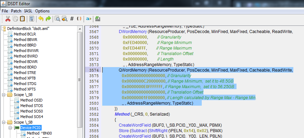Click the Length calculated comment text
Screen dimensions: 304x138
coord(211,98)
